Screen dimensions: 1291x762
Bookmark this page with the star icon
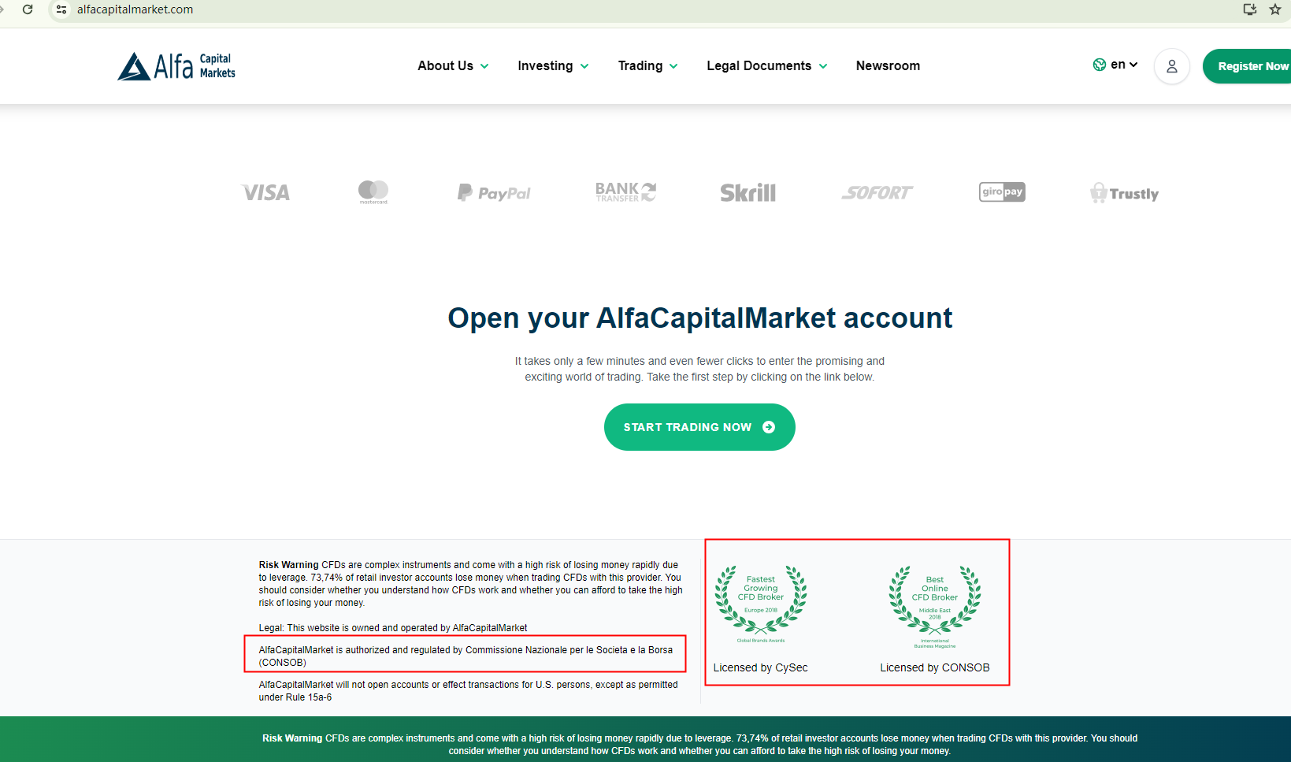[1275, 9]
